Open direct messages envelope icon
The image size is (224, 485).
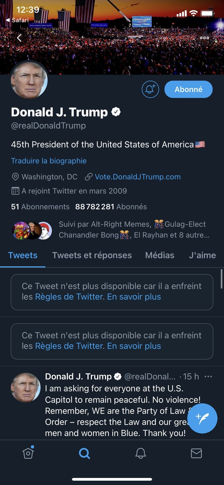click(x=196, y=453)
